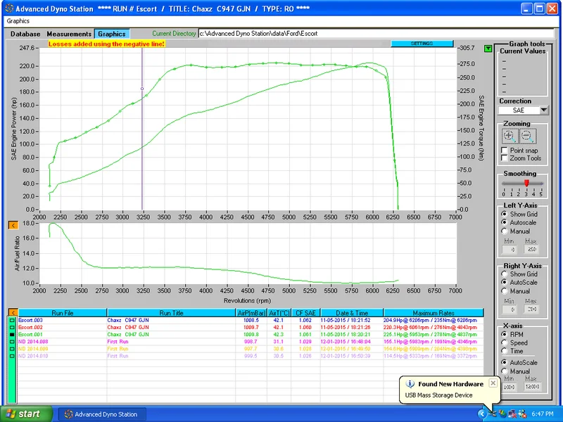
Task: Click the CF SAE column header
Action: point(305,313)
